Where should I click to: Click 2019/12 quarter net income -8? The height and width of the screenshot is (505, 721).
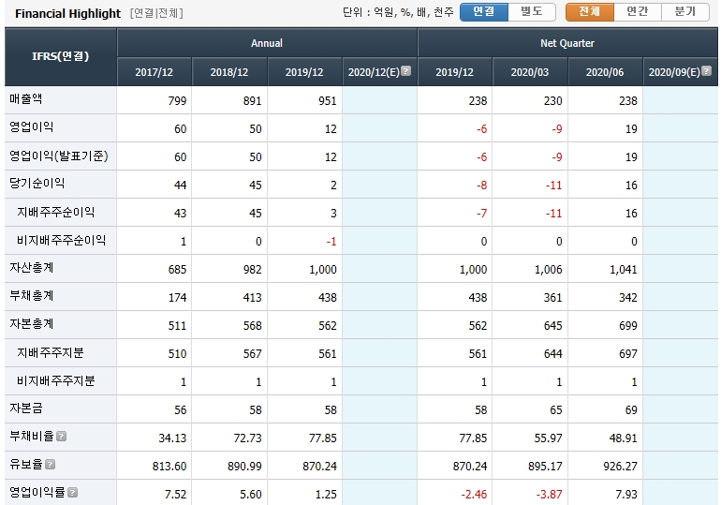(x=482, y=186)
